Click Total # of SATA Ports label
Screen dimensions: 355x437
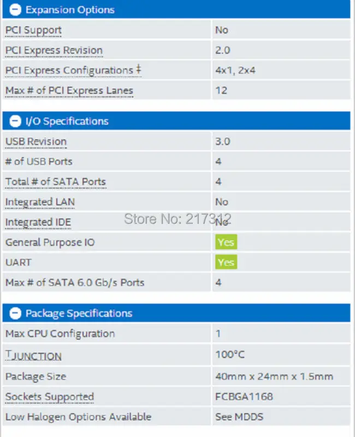pyautogui.click(x=55, y=182)
